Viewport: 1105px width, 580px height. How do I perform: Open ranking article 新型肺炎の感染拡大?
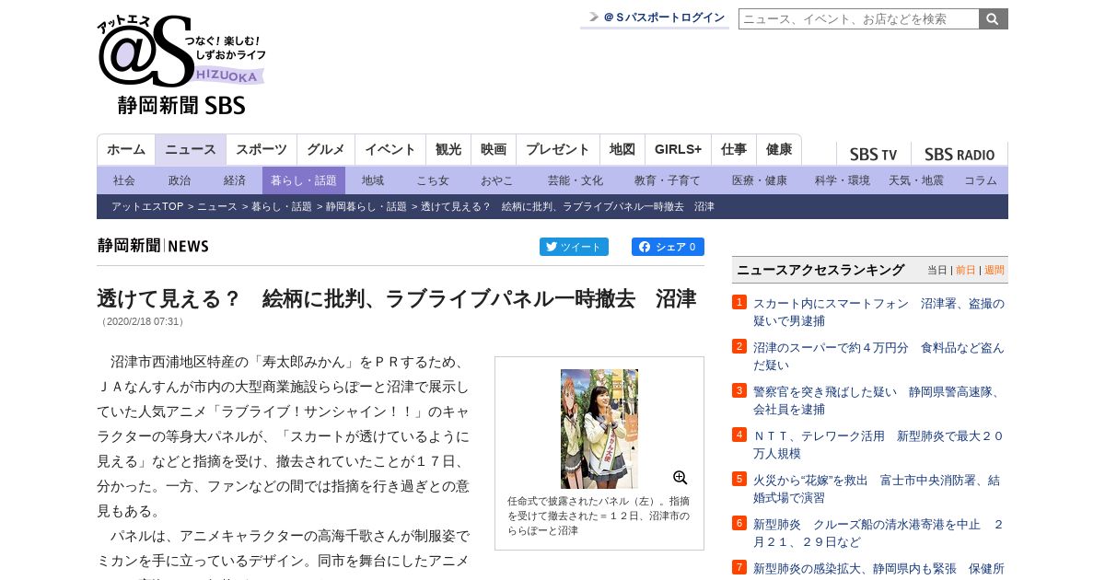tap(878, 569)
